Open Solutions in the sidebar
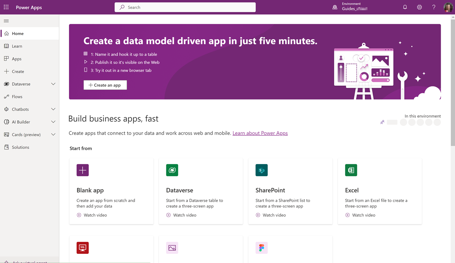The height and width of the screenshot is (263, 455). [x=30, y=147]
